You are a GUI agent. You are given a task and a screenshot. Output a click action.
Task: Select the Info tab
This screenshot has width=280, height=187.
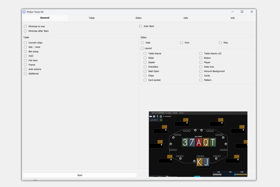[x=232, y=18]
